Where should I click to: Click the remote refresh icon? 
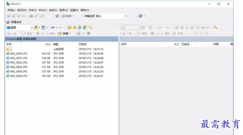click(192, 27)
